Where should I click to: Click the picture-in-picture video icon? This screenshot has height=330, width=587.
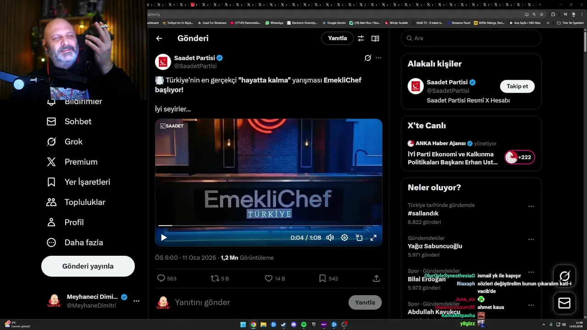(x=359, y=237)
